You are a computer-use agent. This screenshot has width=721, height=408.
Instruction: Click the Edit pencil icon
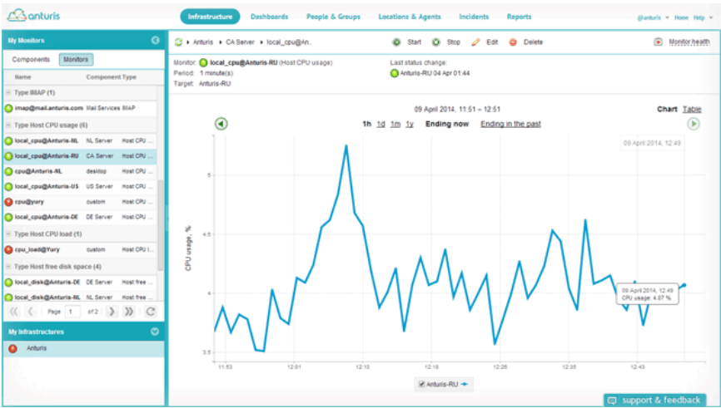pos(475,42)
